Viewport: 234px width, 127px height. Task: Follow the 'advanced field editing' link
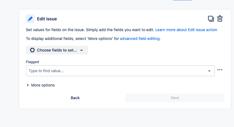pyautogui.click(x=140, y=39)
